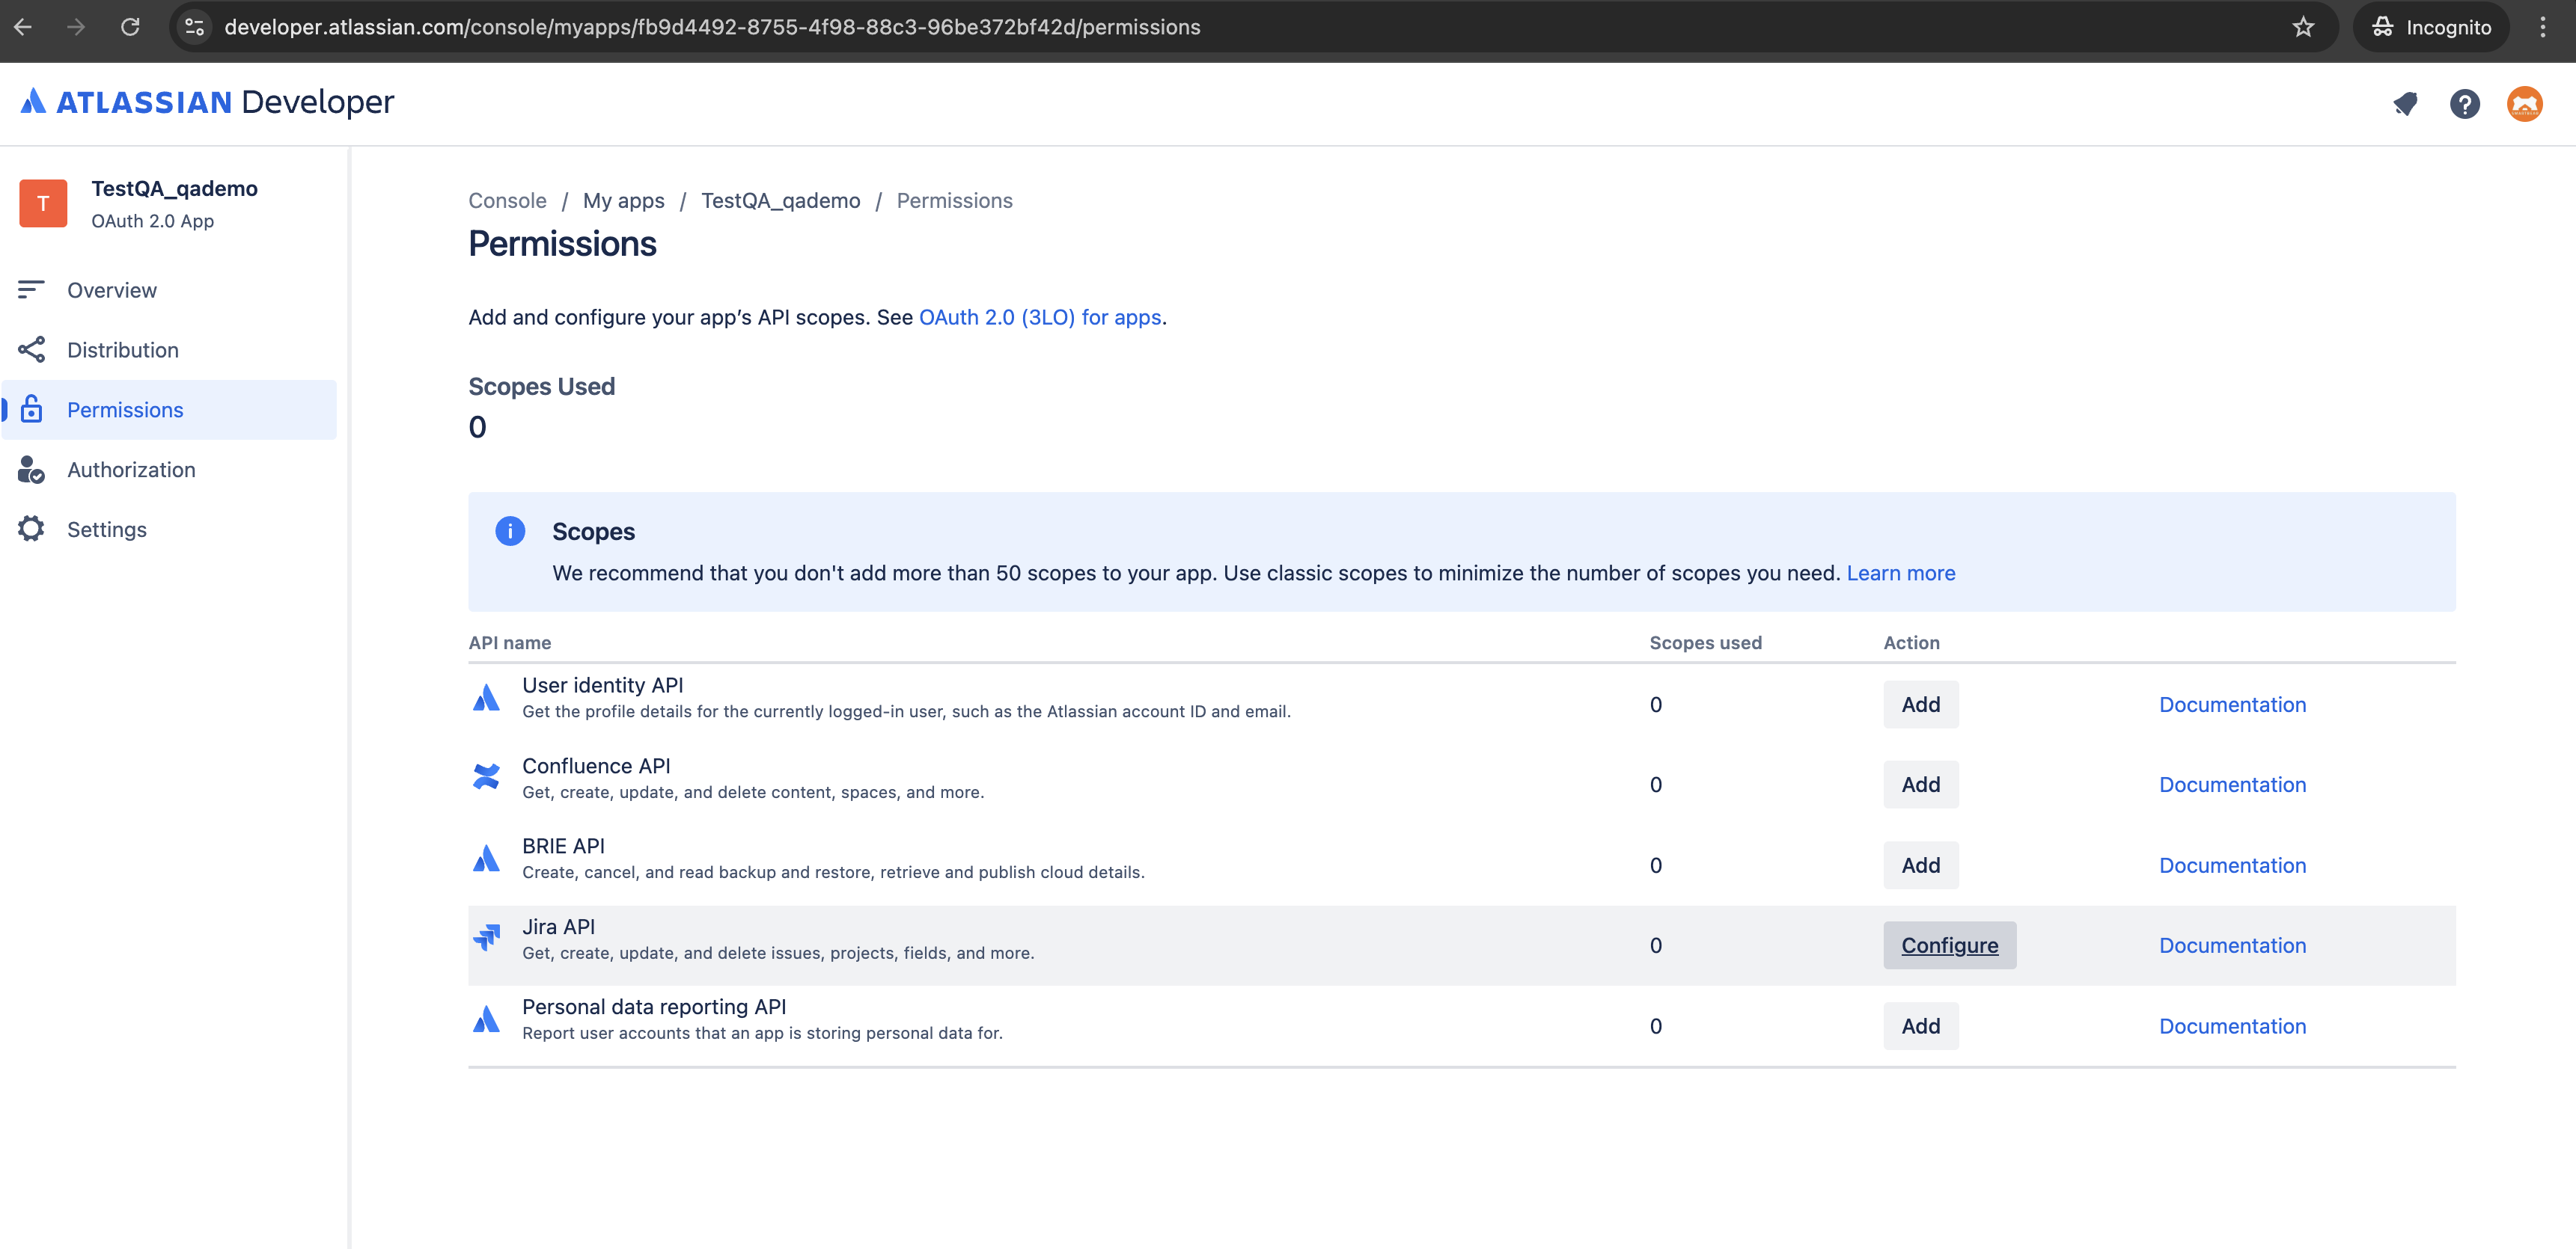2576x1249 pixels.
Task: Click the Jira API product icon
Action: 486,937
